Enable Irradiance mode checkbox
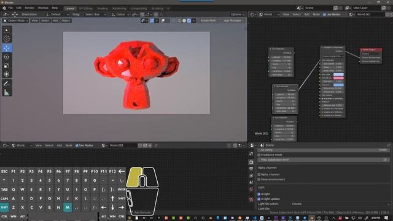The height and width of the screenshot is (221, 393). coord(259,155)
